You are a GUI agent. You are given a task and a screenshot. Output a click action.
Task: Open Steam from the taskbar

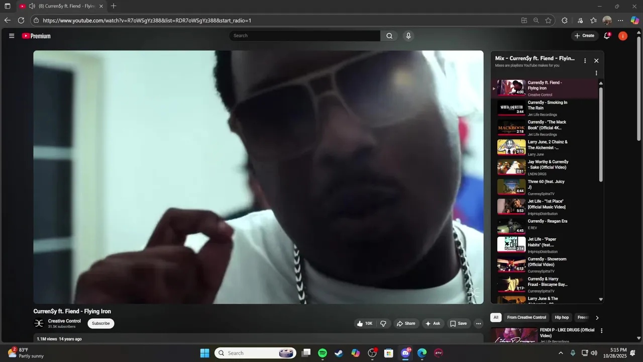[x=339, y=353]
